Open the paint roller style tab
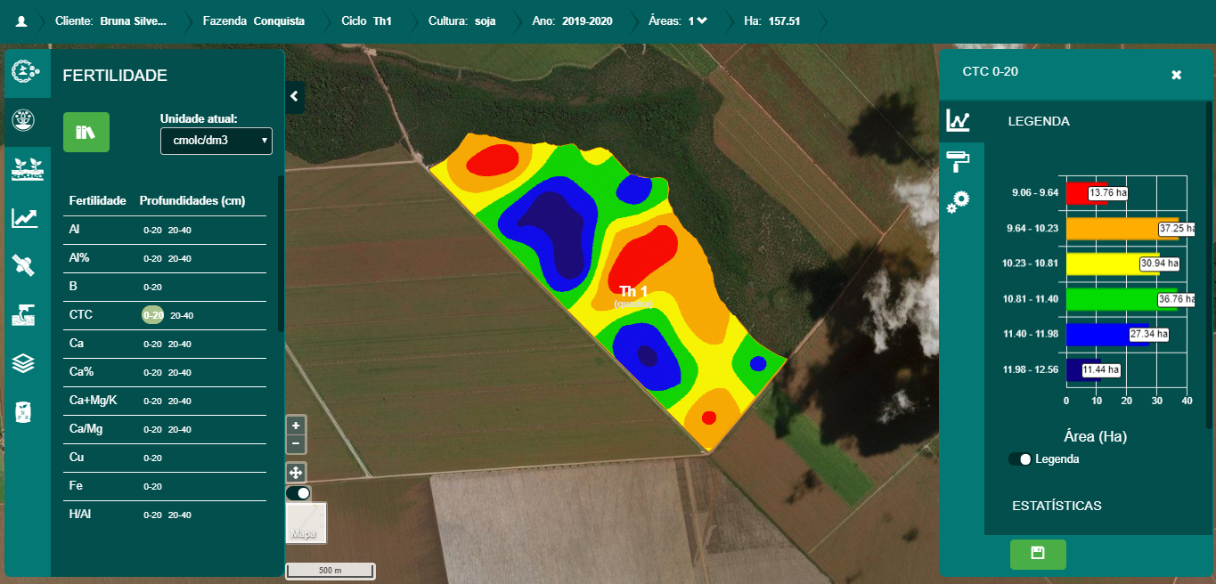Image resolution: width=1216 pixels, height=584 pixels. [959, 161]
